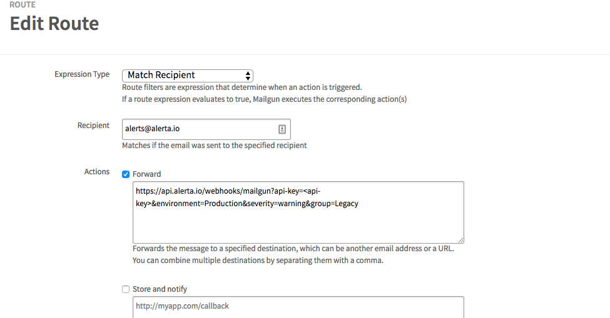
Task: Click the 'Matches if the email was sent' hint
Action: click(215, 145)
